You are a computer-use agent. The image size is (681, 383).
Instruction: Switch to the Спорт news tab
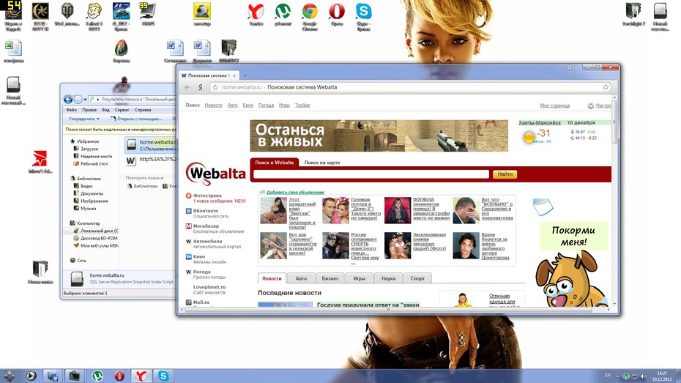pos(417,278)
